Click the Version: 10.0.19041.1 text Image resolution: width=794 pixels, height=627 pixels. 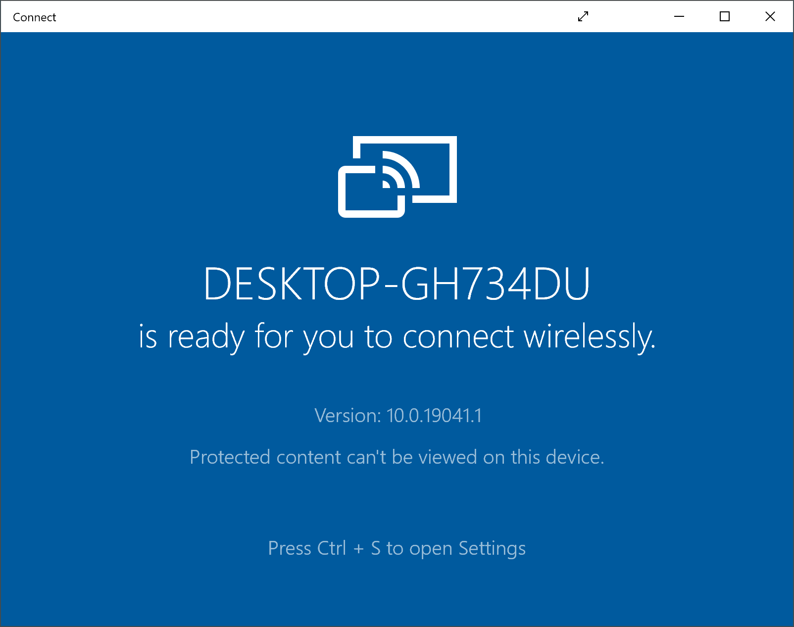click(398, 416)
